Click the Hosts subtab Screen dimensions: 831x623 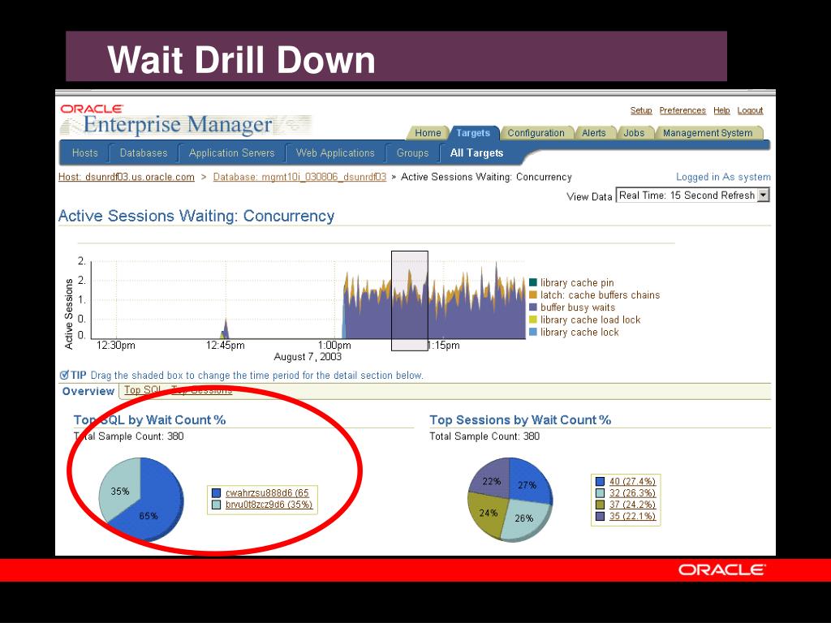84,153
